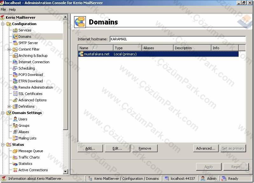The image size is (254, 183).
Task: Open the File menu
Action: point(3,10)
